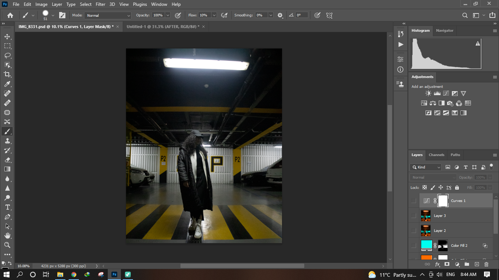499x280 pixels.
Task: Open the Image menu
Action: (x=41, y=4)
